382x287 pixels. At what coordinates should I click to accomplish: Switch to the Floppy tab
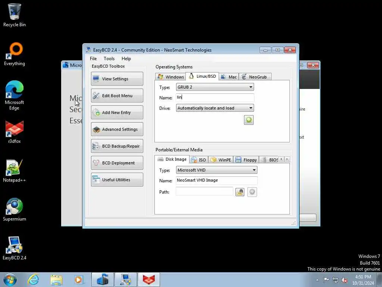(246, 160)
